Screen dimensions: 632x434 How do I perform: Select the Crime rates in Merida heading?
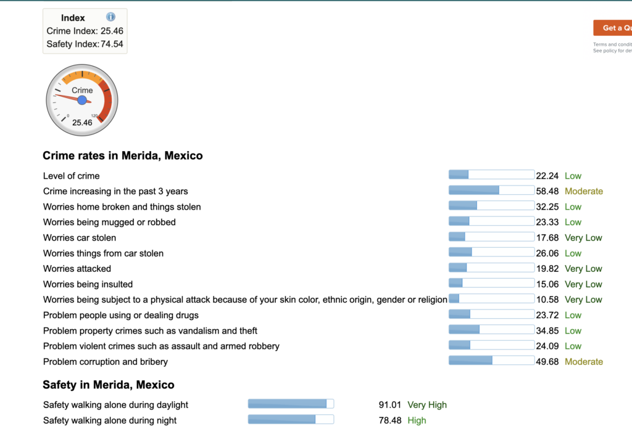122,155
